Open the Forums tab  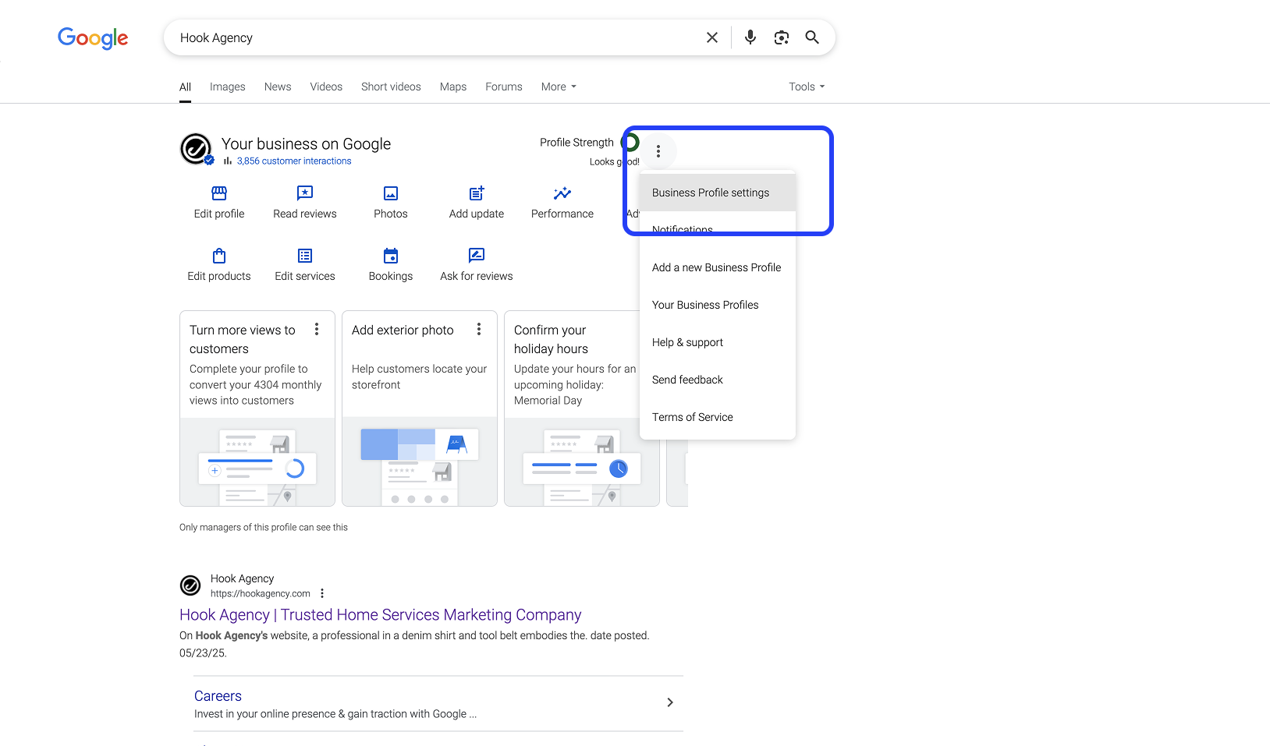click(504, 87)
